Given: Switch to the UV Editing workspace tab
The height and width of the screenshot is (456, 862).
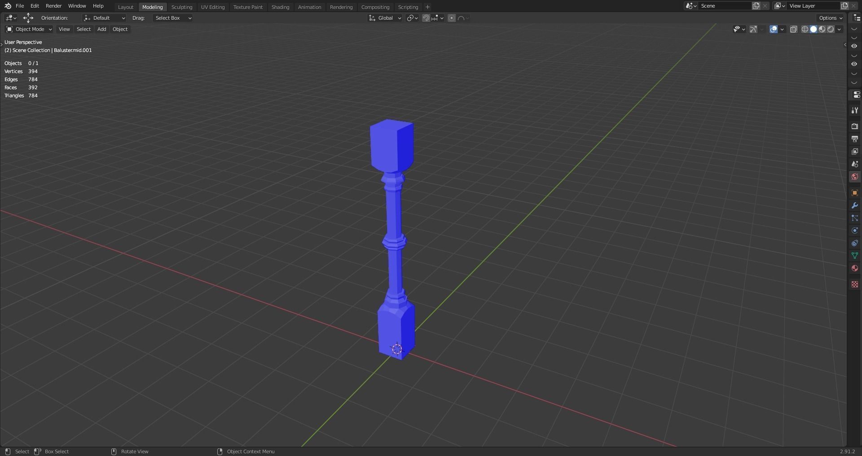Looking at the screenshot, I should click(x=213, y=7).
